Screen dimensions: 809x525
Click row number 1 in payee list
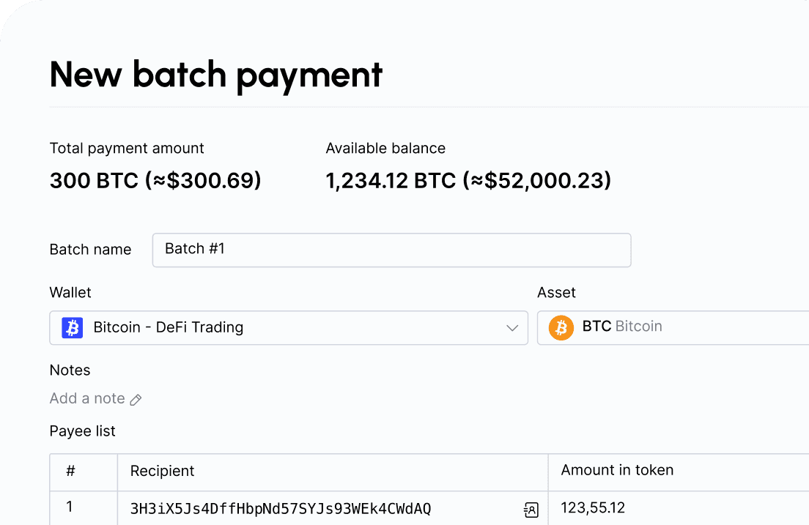(x=69, y=507)
